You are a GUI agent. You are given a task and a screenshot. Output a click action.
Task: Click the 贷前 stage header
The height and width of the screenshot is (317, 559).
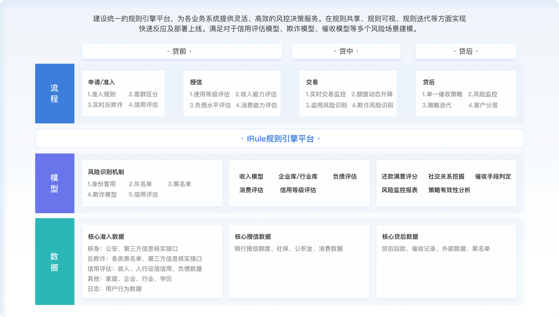pos(182,51)
